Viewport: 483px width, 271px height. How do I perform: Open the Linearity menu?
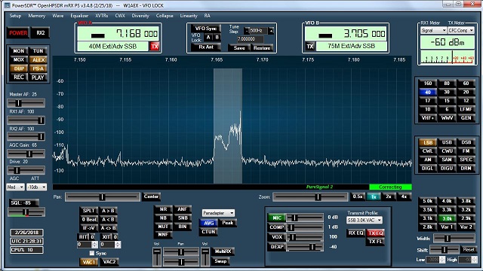coord(189,16)
